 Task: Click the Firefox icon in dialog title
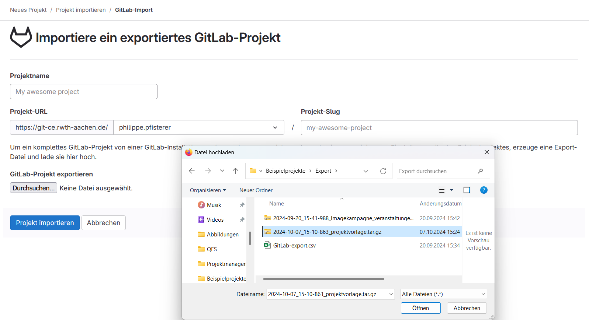(x=189, y=152)
